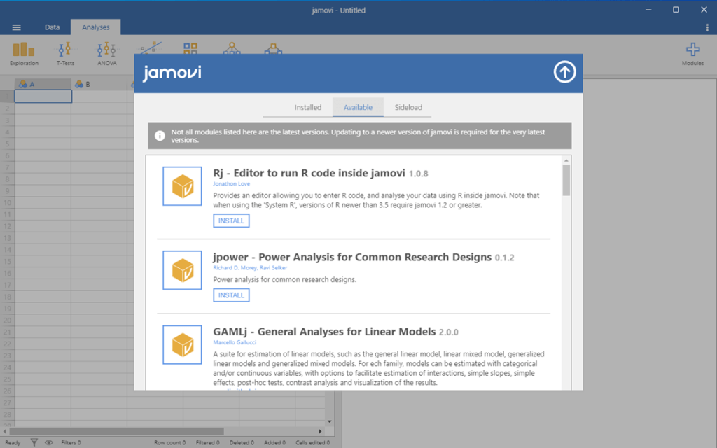Open the Exploration analyses menu
Screen dimensions: 717x448
tap(24, 53)
